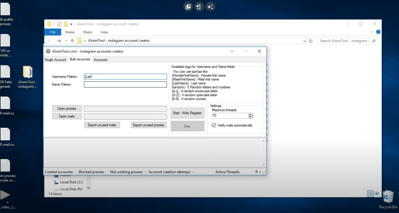The height and width of the screenshot is (213, 399).
Task: Click the Properties icon in quick access toolbar
Action: (x=59, y=24)
